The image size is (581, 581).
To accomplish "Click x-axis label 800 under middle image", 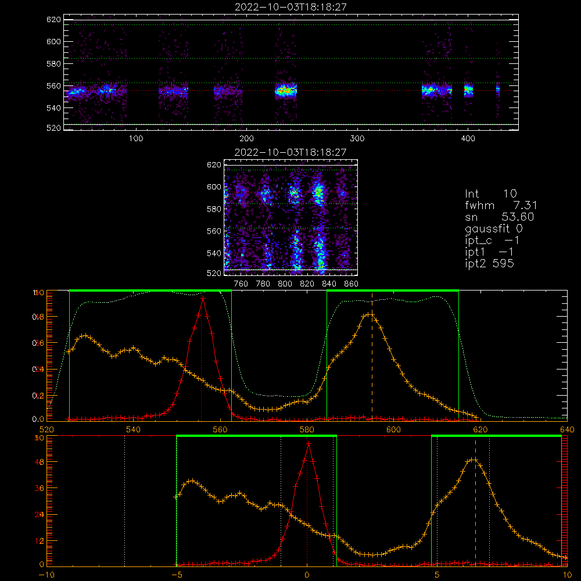I will click(x=285, y=284).
